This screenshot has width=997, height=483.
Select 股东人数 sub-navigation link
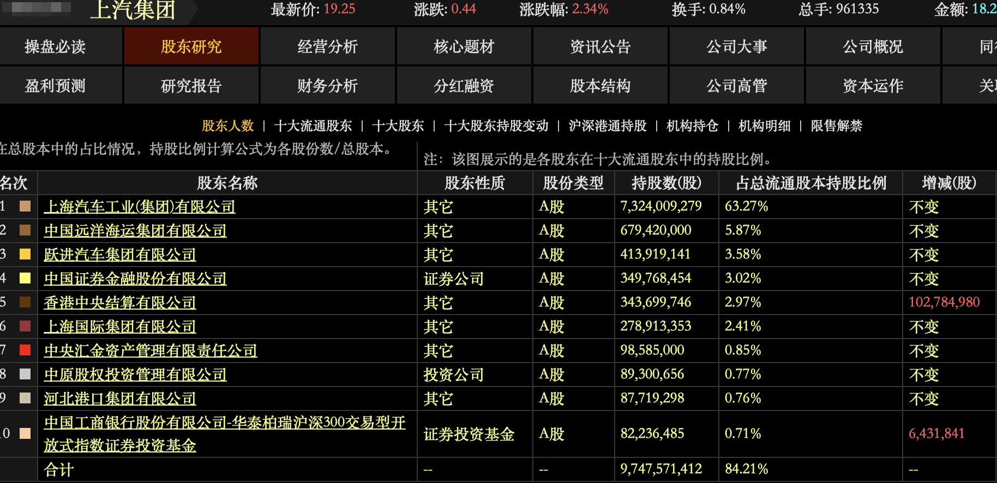click(228, 126)
